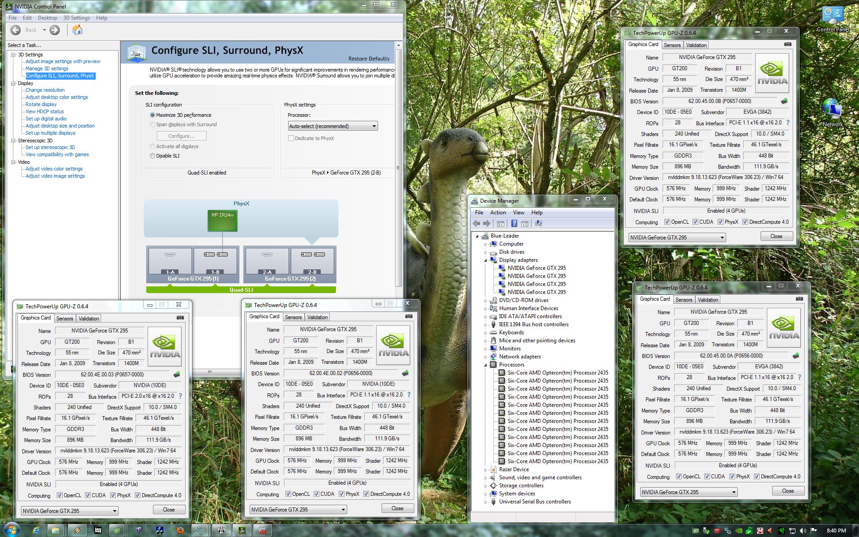Open PhysX processor Auto-select dropdown
The height and width of the screenshot is (537, 859).
[x=332, y=126]
